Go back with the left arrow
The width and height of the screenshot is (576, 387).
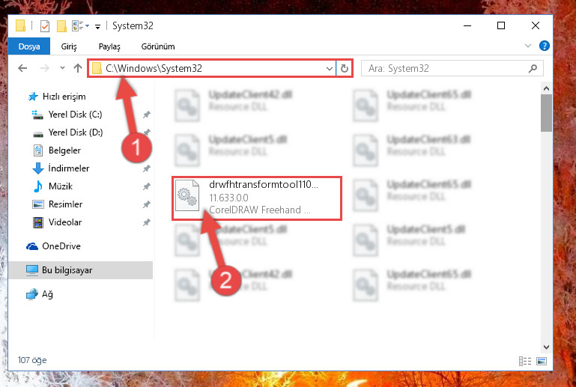pos(22,68)
